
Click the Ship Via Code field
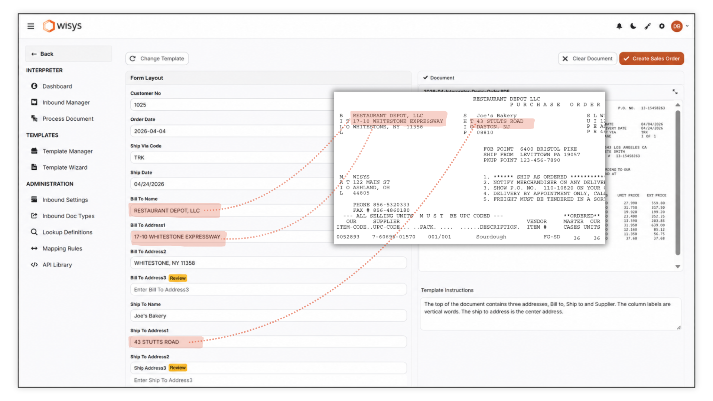click(x=232, y=157)
